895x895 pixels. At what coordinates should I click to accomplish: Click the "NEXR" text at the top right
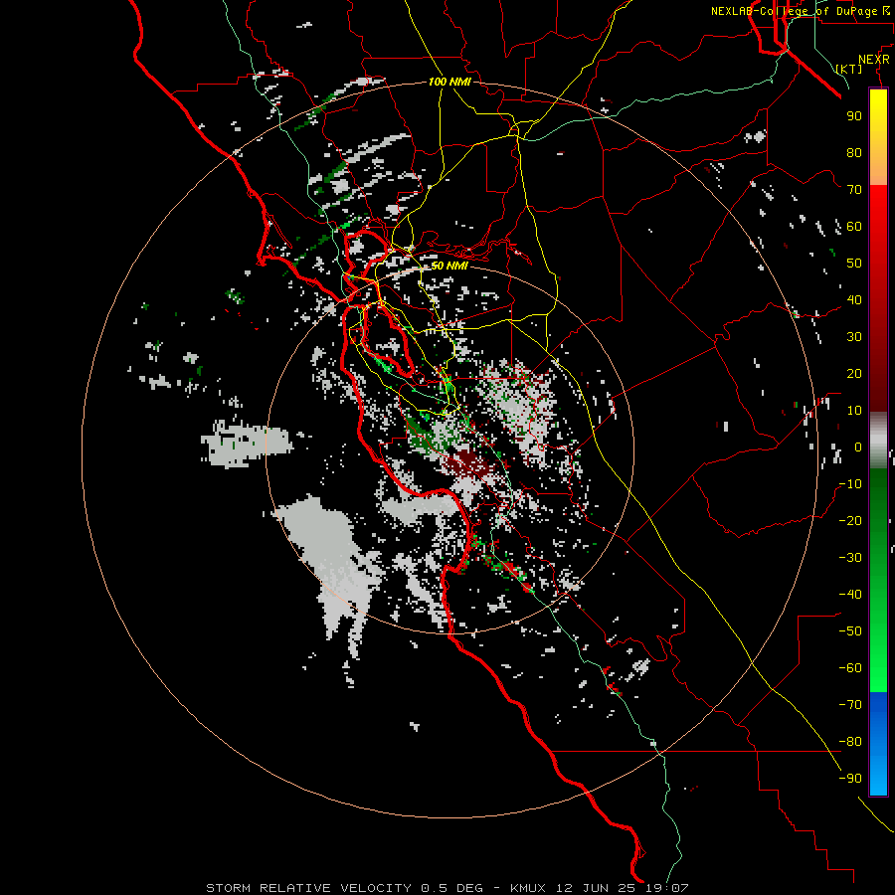tap(874, 60)
